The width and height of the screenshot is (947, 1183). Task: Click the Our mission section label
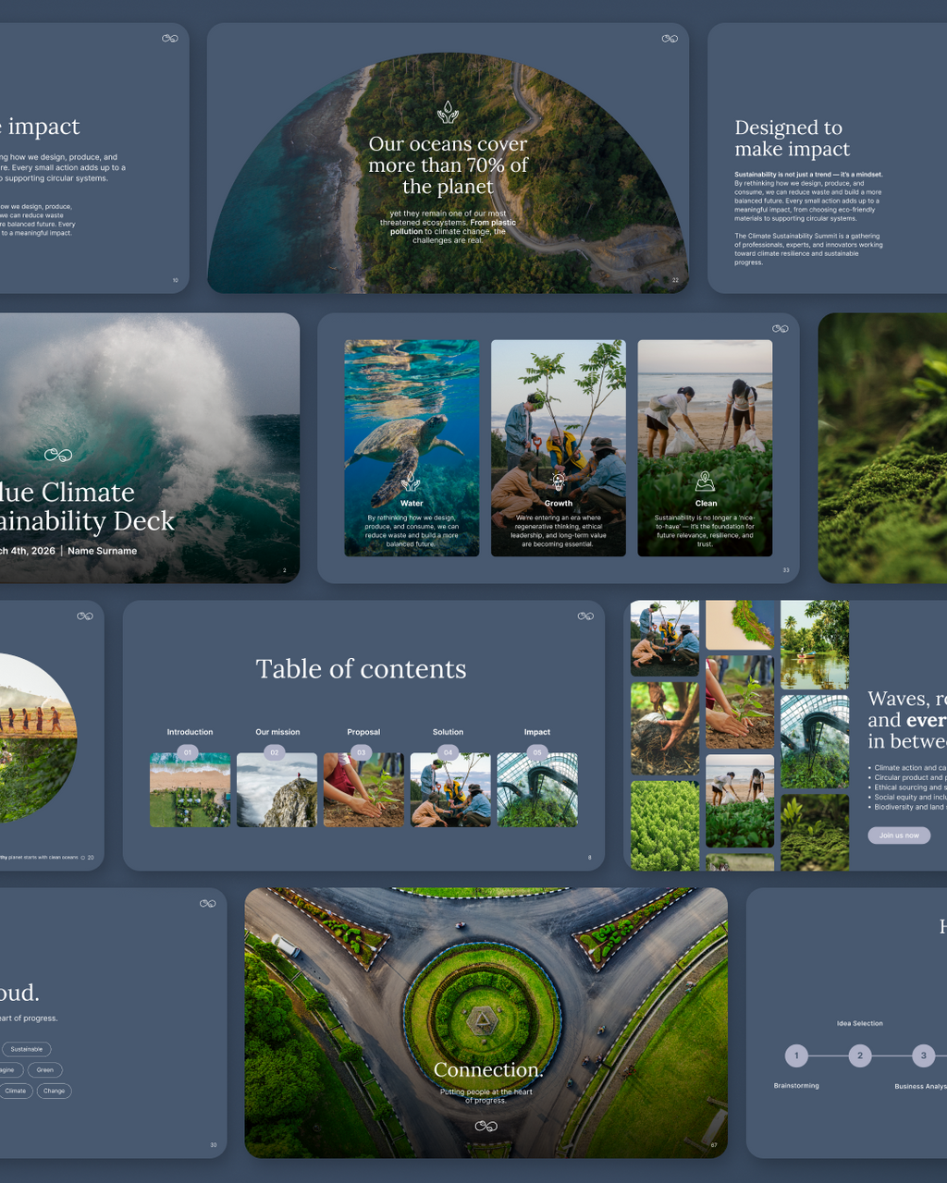277,732
